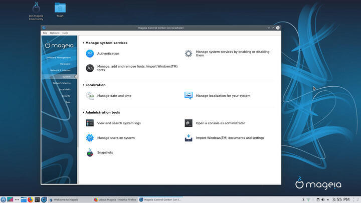361x203 pixels.
Task: Click Manage date and time text
Action: tap(114, 96)
